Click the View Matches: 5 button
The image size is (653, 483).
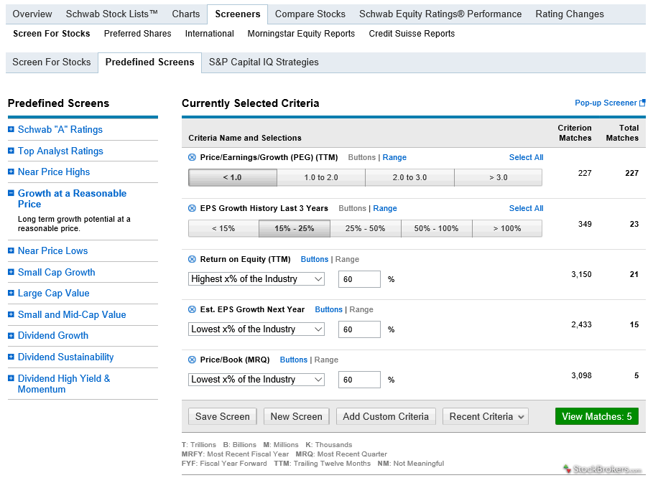coord(596,416)
